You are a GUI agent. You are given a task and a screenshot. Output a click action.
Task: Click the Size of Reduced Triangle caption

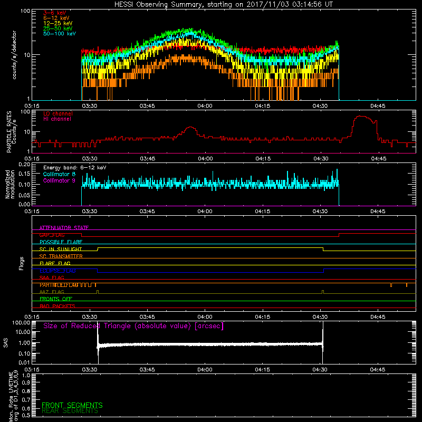(133, 326)
